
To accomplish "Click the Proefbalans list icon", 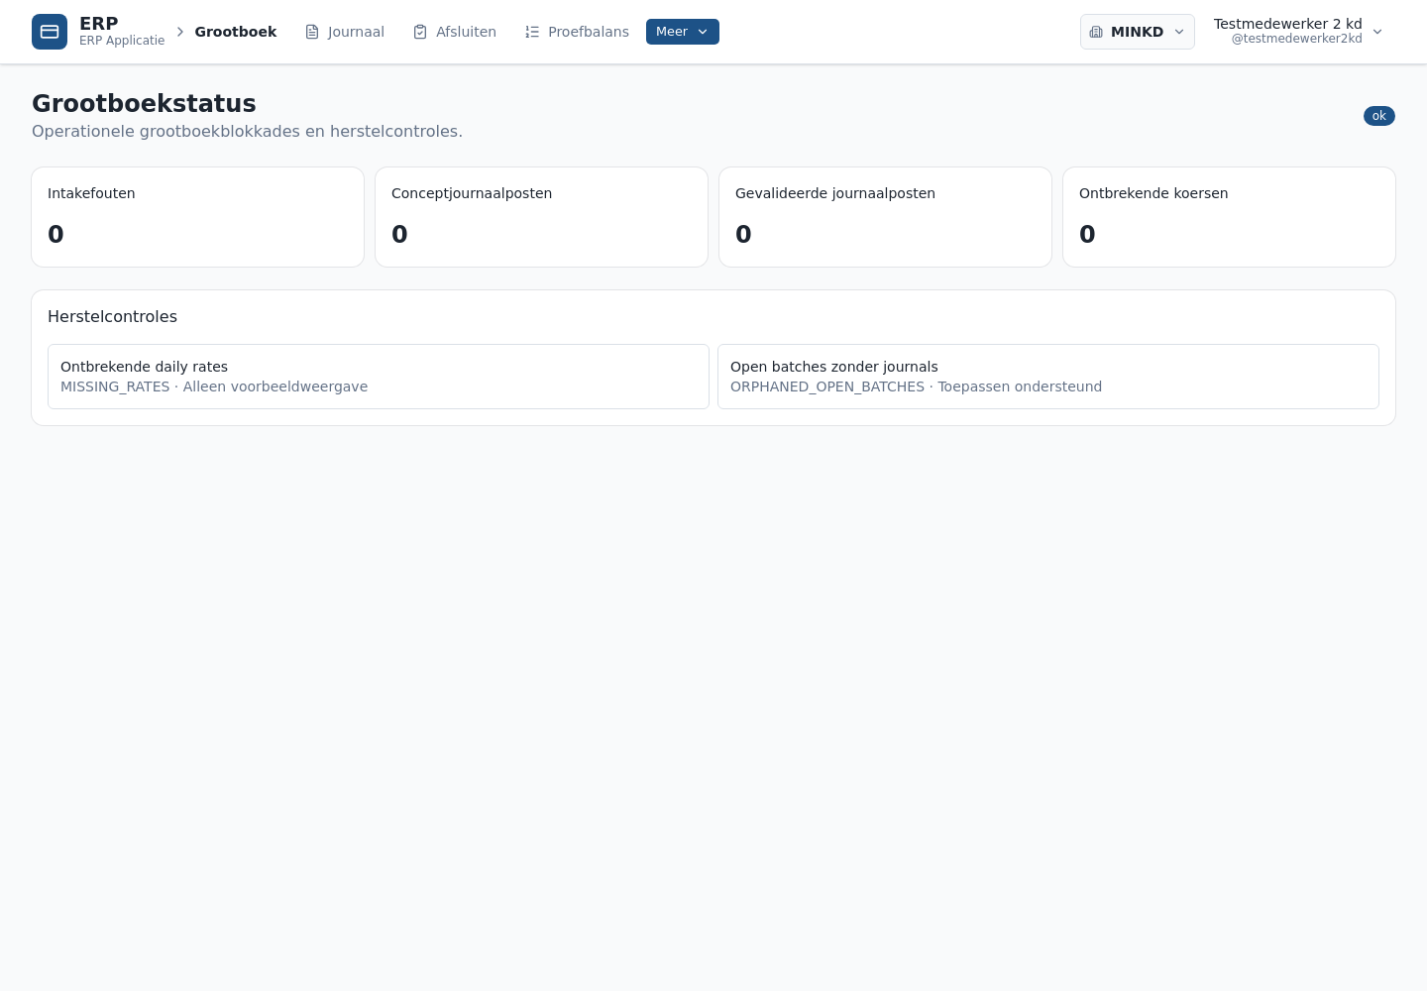I will tap(532, 32).
